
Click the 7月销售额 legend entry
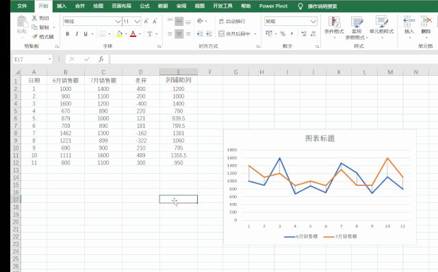point(340,236)
